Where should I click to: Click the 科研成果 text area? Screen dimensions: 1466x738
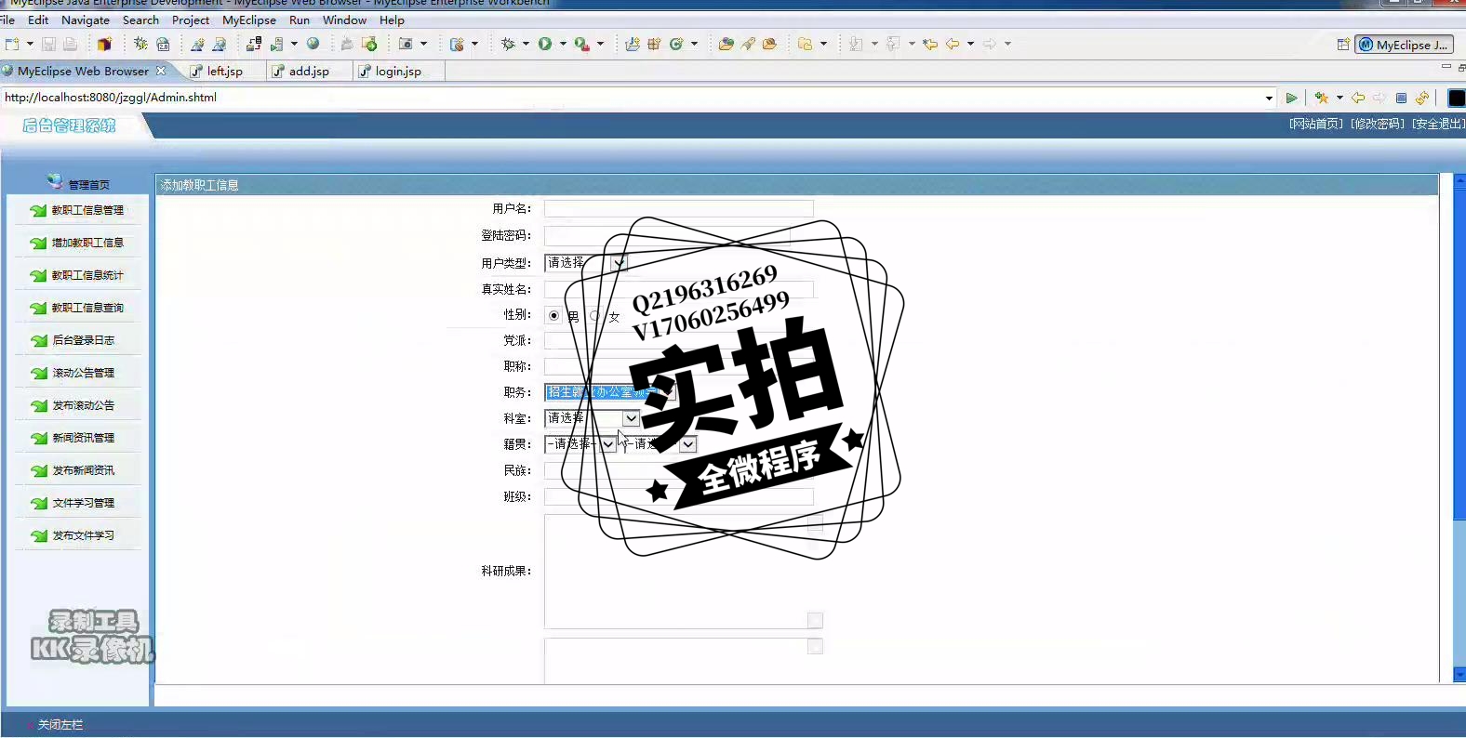pyautogui.click(x=684, y=572)
